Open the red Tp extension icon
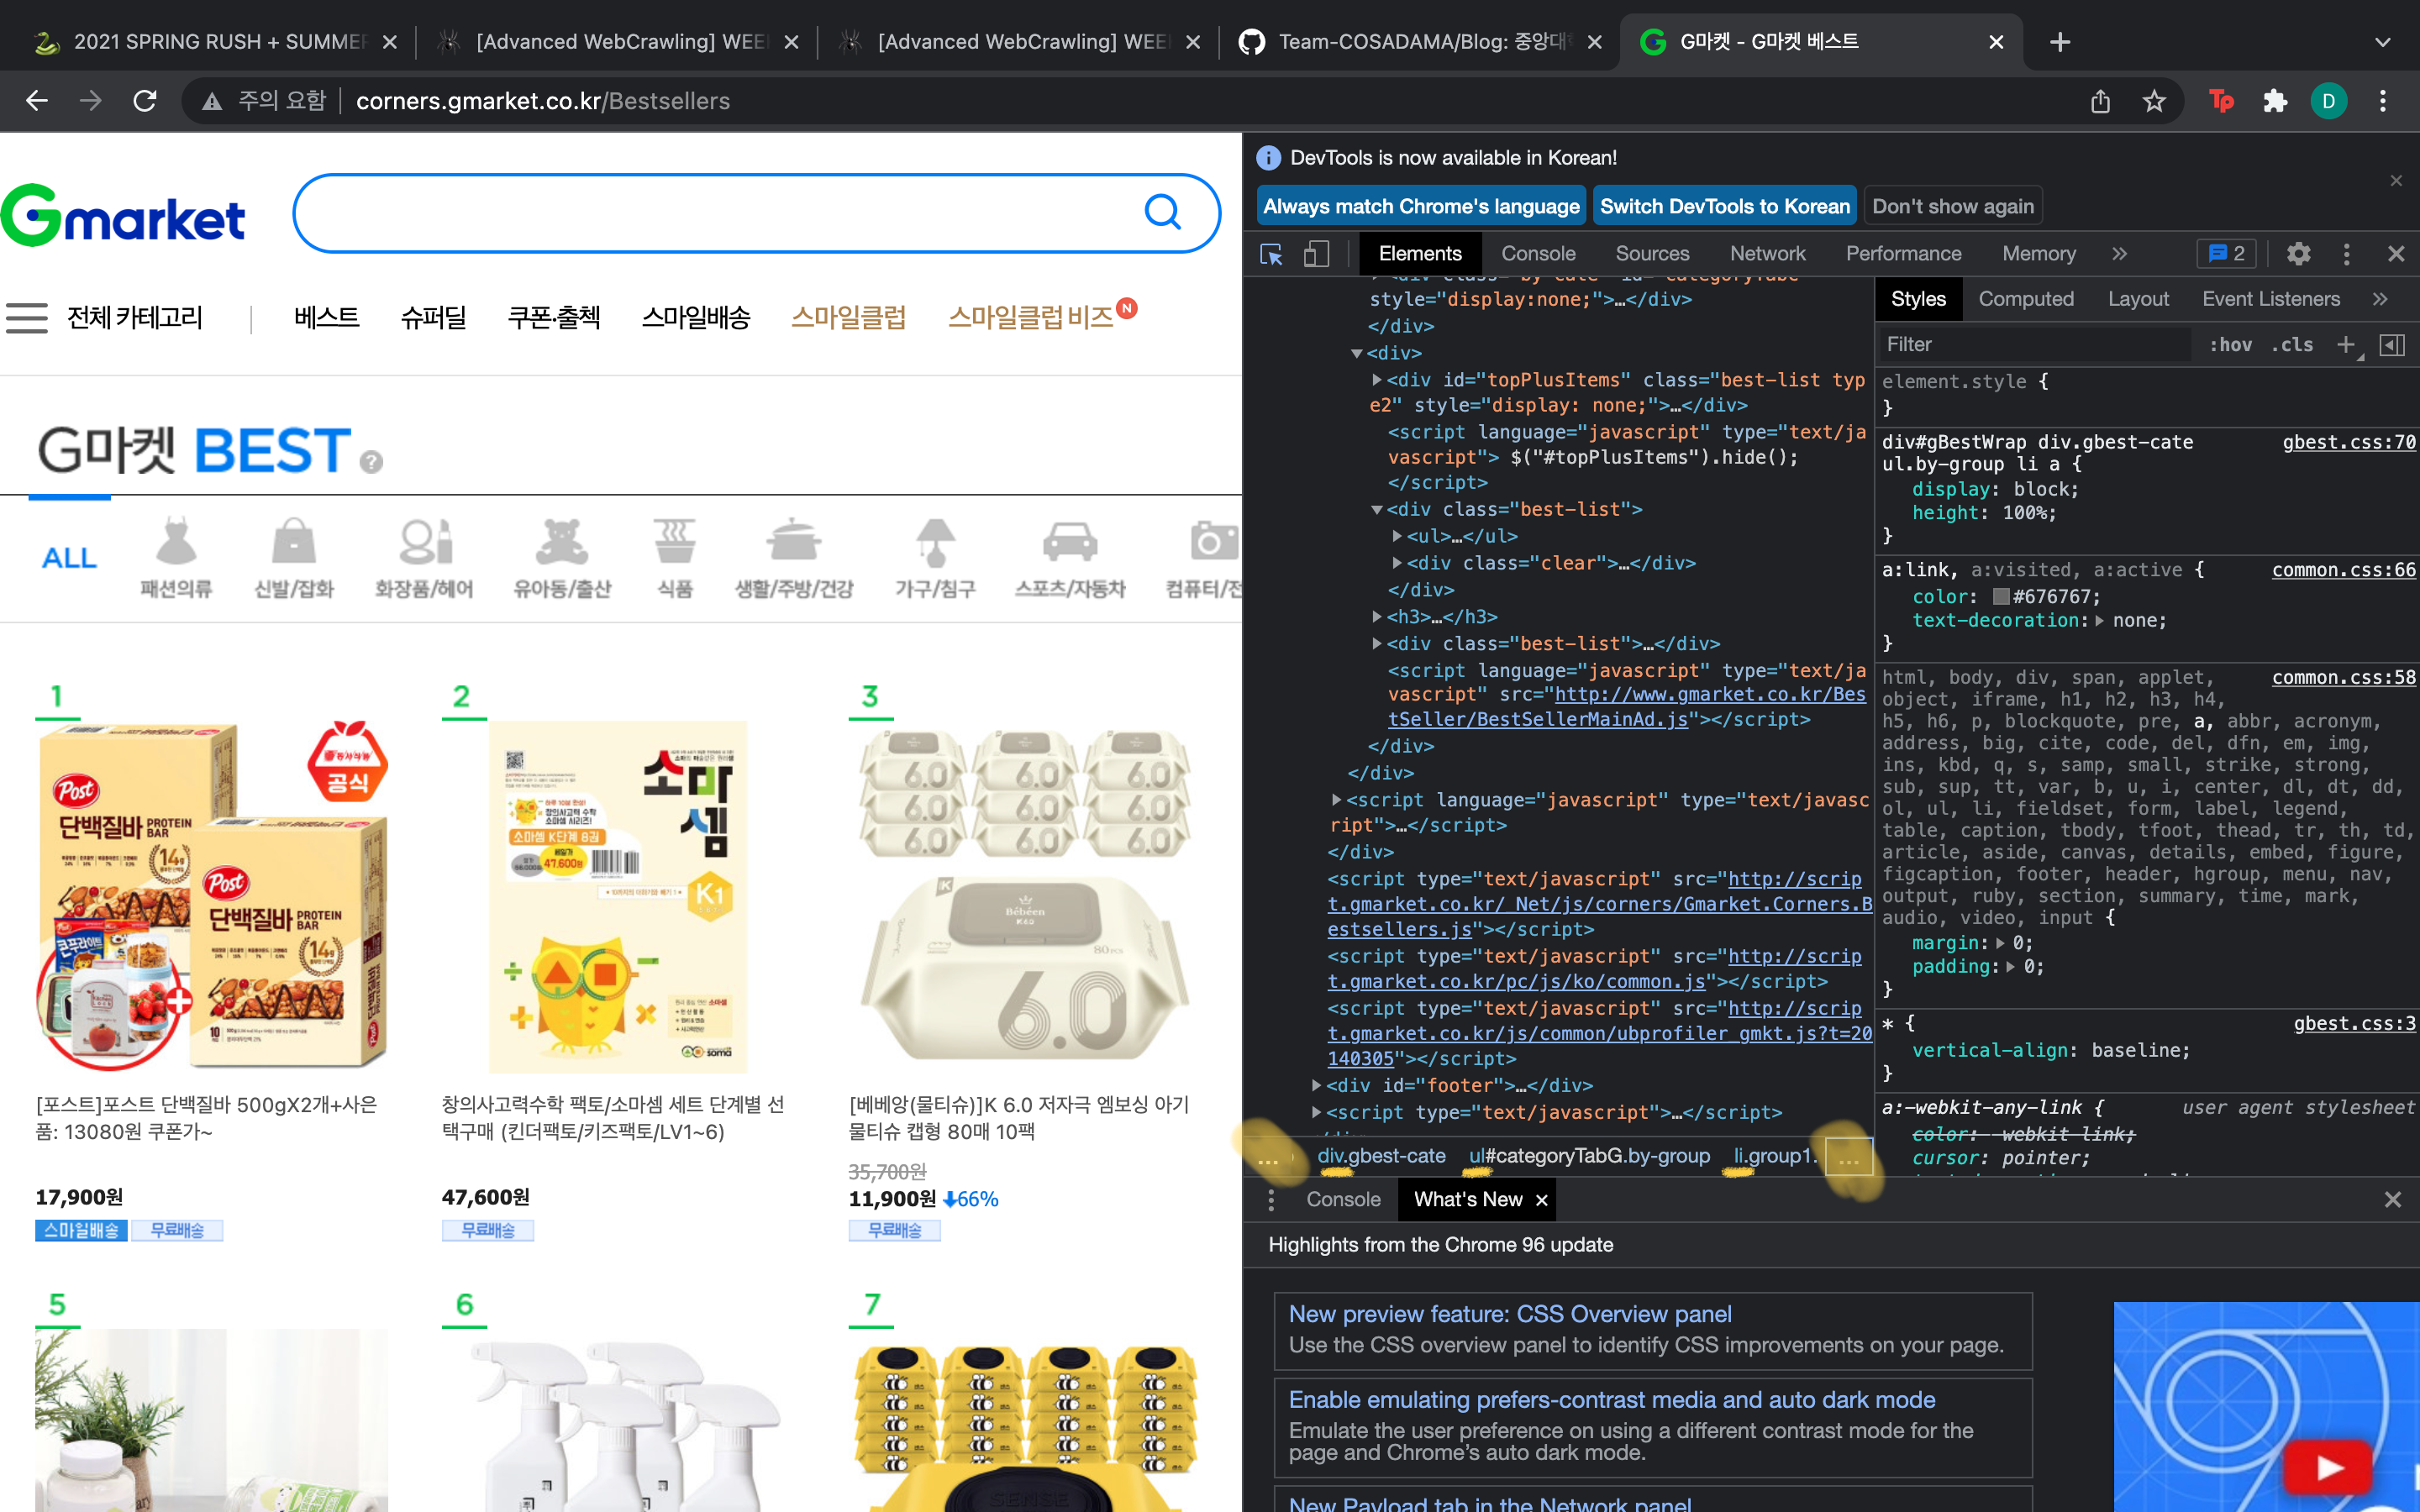Screen dimensions: 2420x1512 2222,101
